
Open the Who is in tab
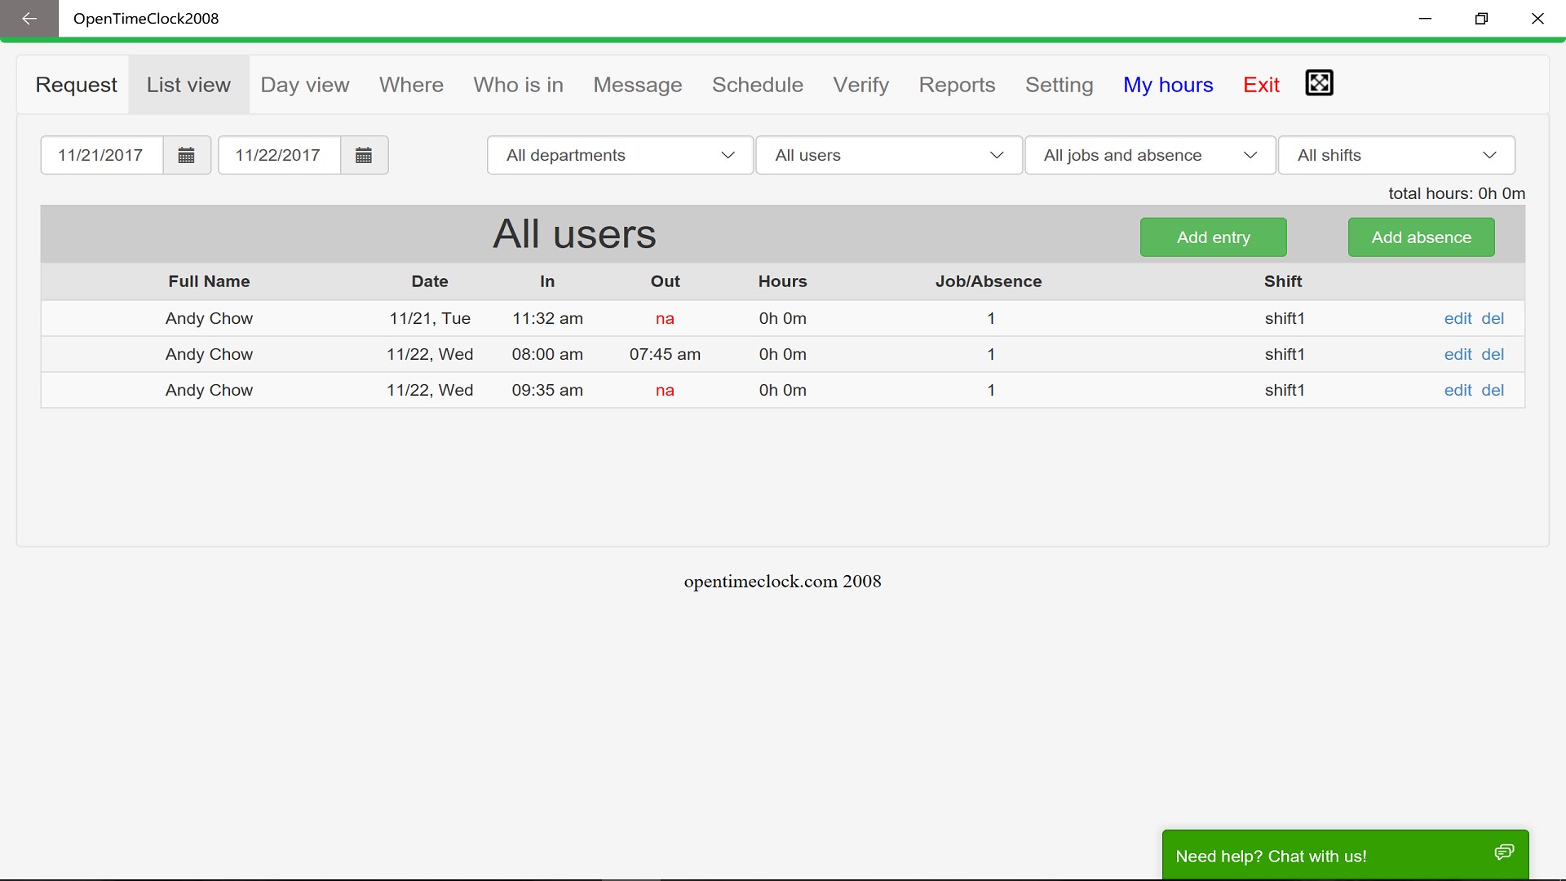[518, 85]
